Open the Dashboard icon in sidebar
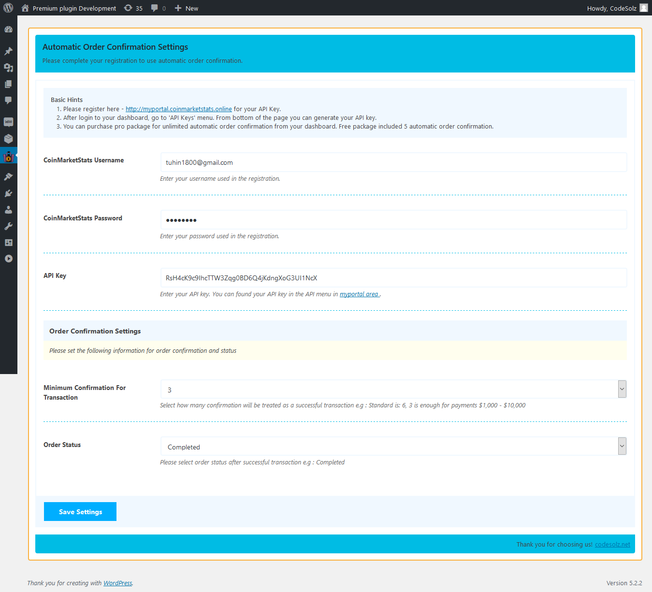 click(8, 29)
